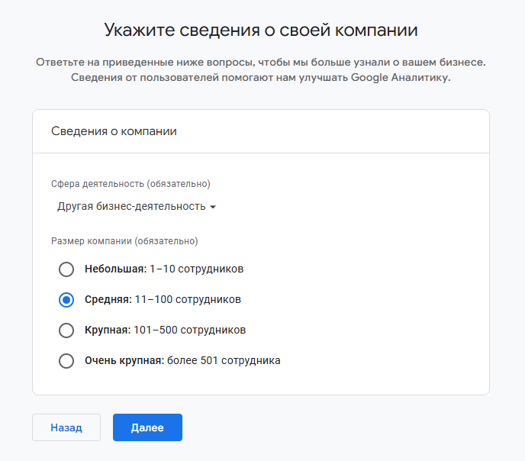Open the "Другая бизнес-деятельность" dropdown
Screen dimensions: 525x461
132,207
